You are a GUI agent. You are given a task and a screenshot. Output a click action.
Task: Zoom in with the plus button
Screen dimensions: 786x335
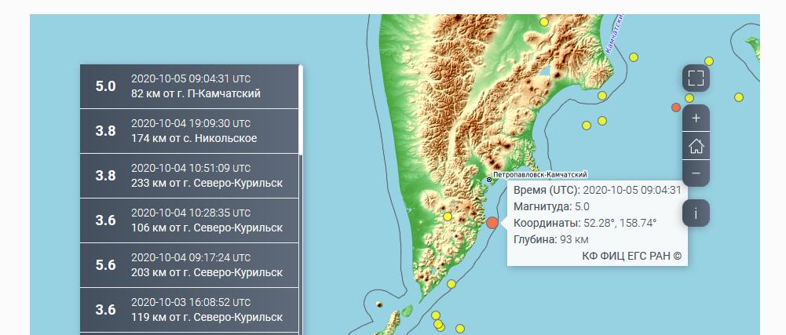(696, 118)
